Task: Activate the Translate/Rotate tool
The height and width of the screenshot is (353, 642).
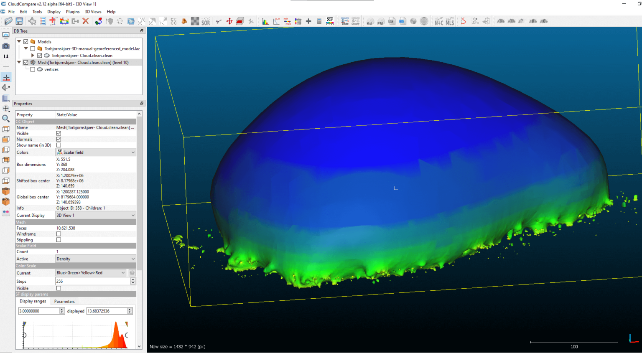Action: click(229, 21)
